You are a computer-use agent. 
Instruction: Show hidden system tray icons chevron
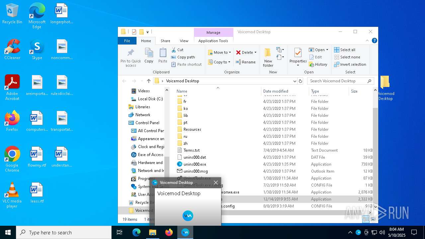pyautogui.click(x=350, y=232)
